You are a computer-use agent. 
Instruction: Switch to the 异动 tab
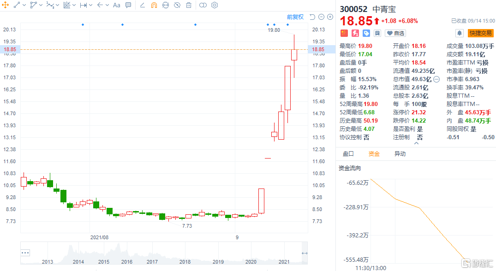pos(400,154)
